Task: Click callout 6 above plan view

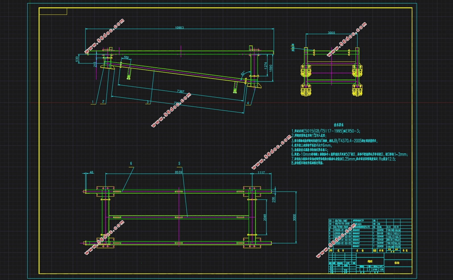Action: [x=131, y=163]
